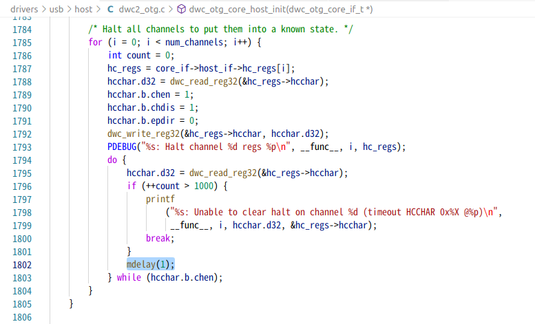535x324 pixels.
Task: Select line number 1784 in gutter
Action: tap(22, 30)
